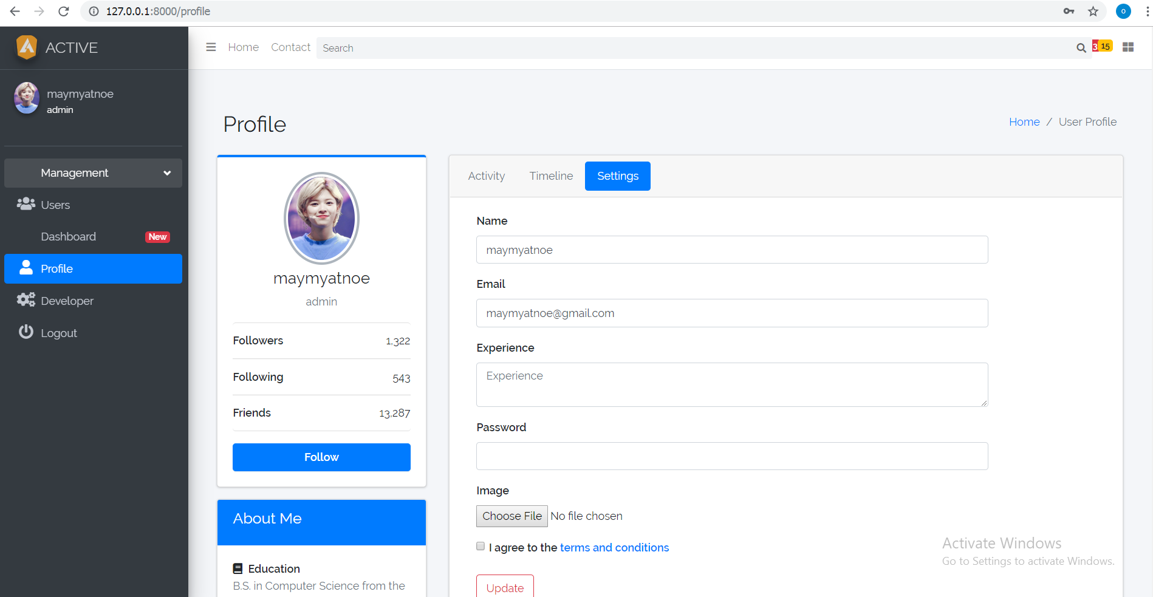Click the large profile picture

[x=321, y=218]
